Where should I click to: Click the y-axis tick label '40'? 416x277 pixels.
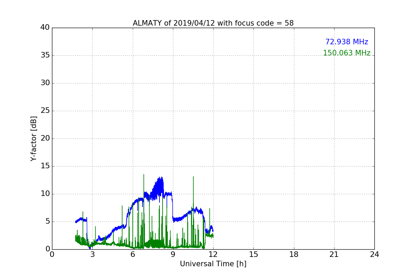click(45, 28)
